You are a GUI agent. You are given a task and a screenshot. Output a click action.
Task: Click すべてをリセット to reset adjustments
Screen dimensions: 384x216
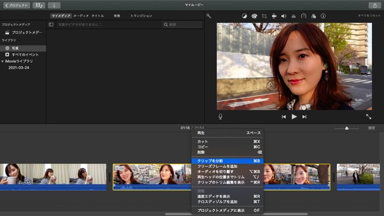[369, 16]
